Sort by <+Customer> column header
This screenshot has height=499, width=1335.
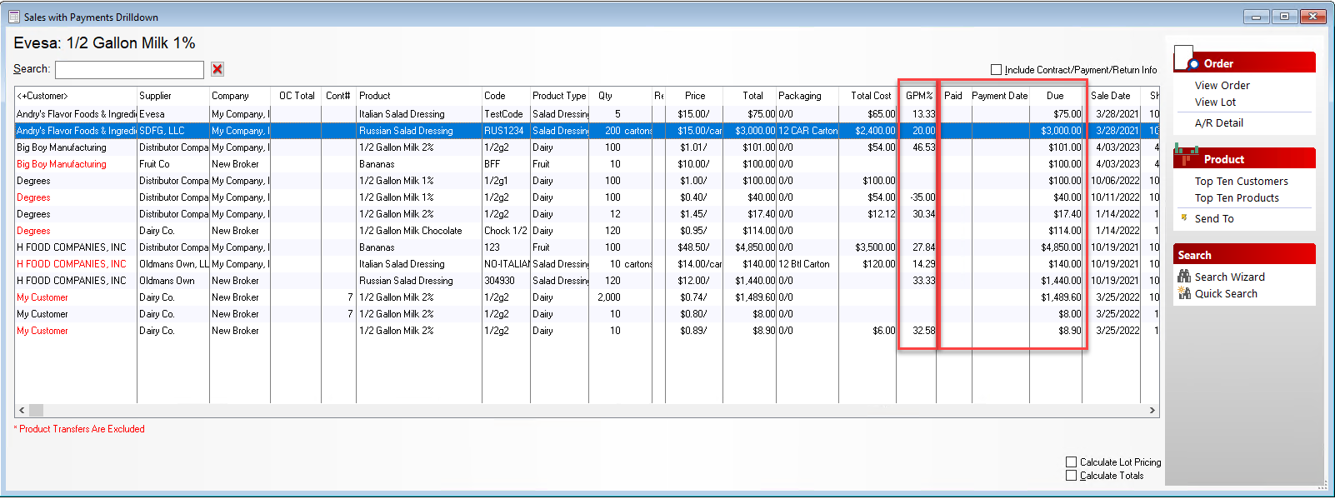(76, 96)
